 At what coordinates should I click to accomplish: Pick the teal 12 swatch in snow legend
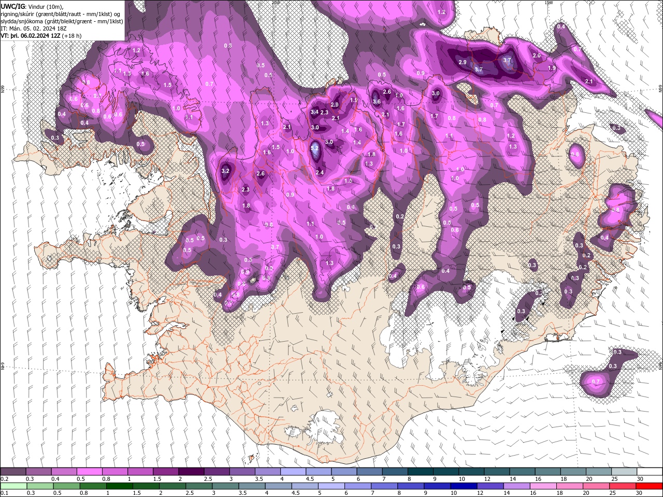pos(497,472)
